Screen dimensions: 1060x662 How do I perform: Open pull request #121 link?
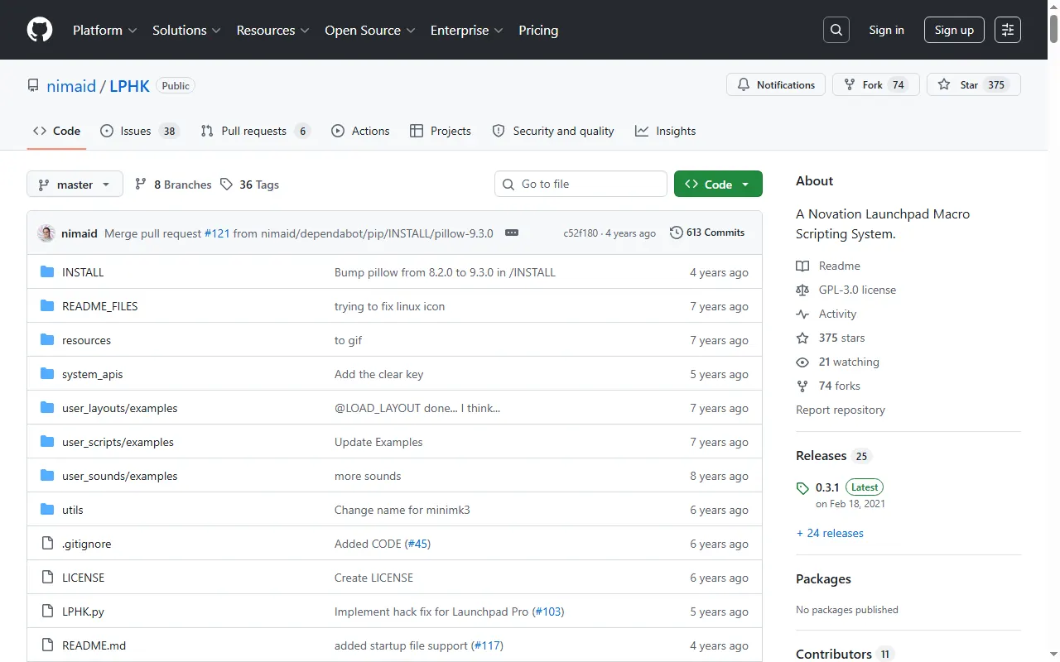click(217, 233)
